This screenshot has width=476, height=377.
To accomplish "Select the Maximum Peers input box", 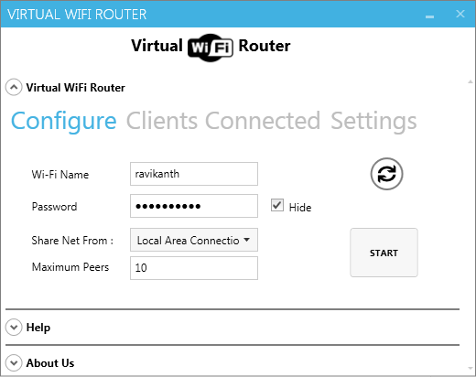I will click(x=194, y=268).
